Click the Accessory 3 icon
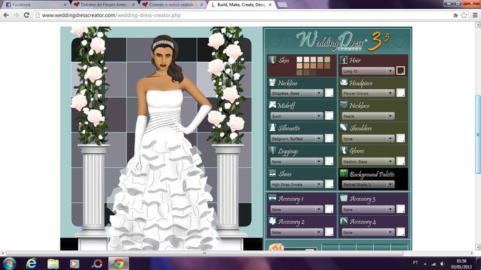 click(x=344, y=198)
